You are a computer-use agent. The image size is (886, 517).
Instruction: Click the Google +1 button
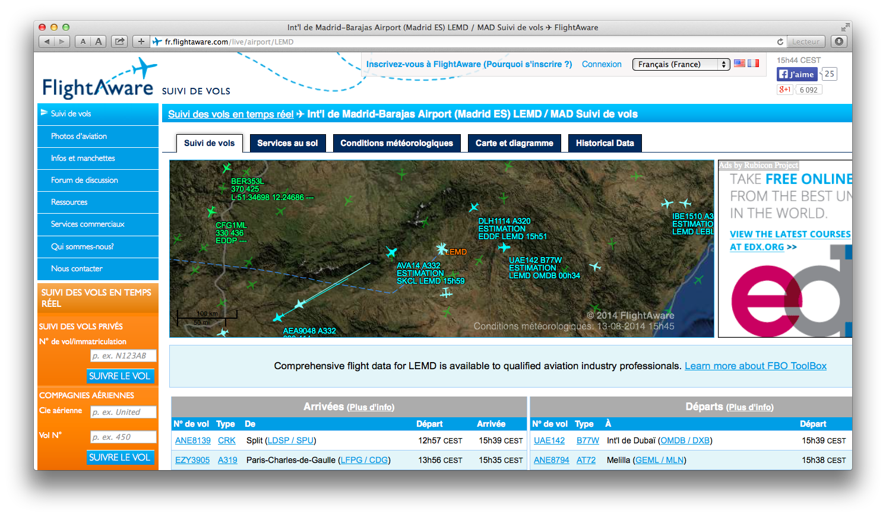(x=784, y=90)
